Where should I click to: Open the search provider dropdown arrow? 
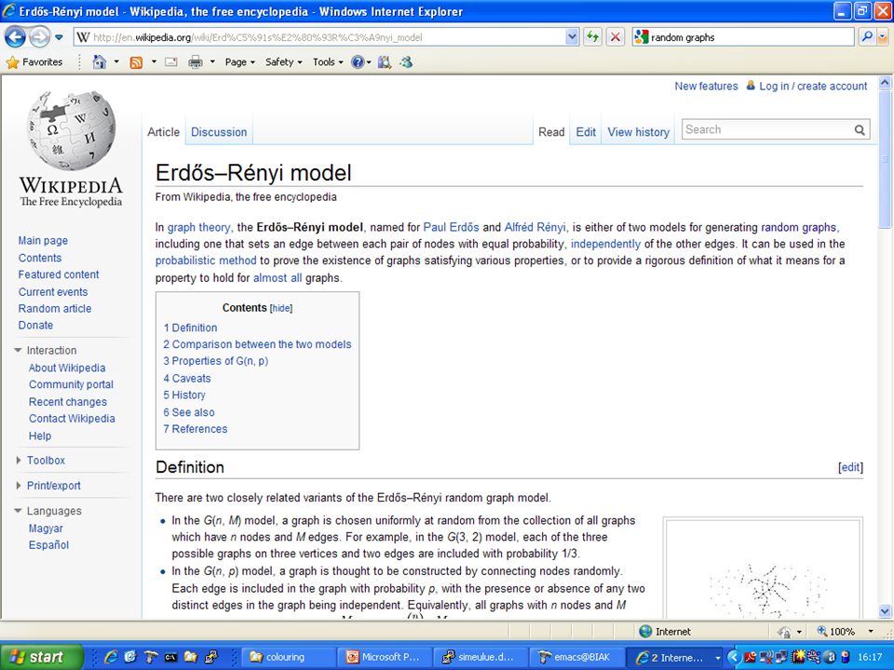pyautogui.click(x=882, y=37)
